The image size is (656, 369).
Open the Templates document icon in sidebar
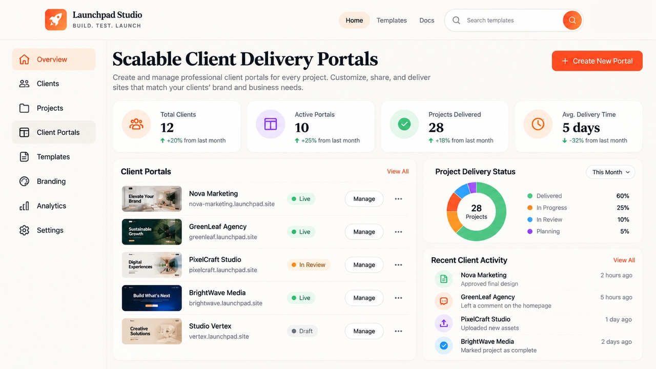pos(24,157)
